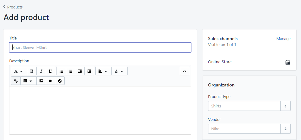Open the Online Store availability calendar icon
This screenshot has height=140, width=301.
[288, 62]
